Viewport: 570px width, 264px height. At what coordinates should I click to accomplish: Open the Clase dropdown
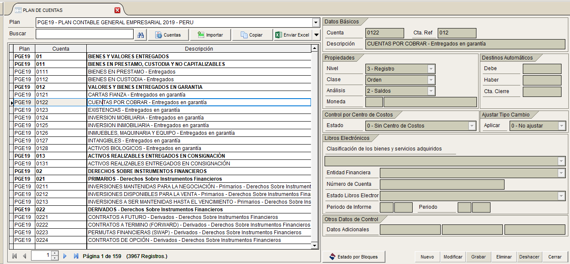[x=431, y=79]
